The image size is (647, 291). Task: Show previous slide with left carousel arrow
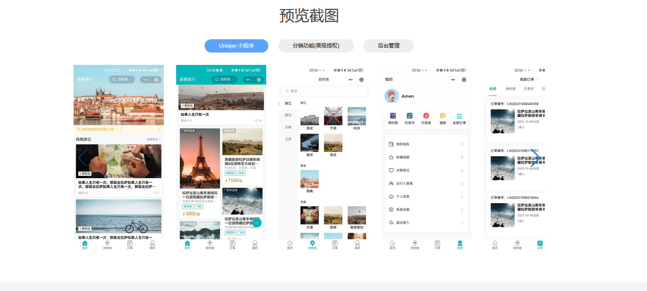click(83, 158)
